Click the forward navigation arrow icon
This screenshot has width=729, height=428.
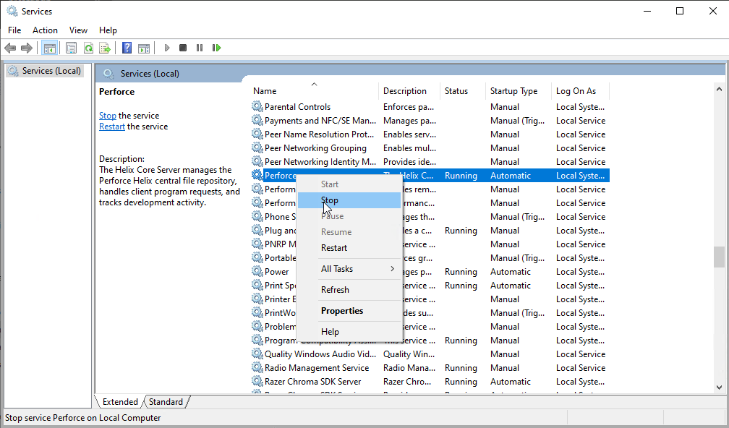point(27,48)
